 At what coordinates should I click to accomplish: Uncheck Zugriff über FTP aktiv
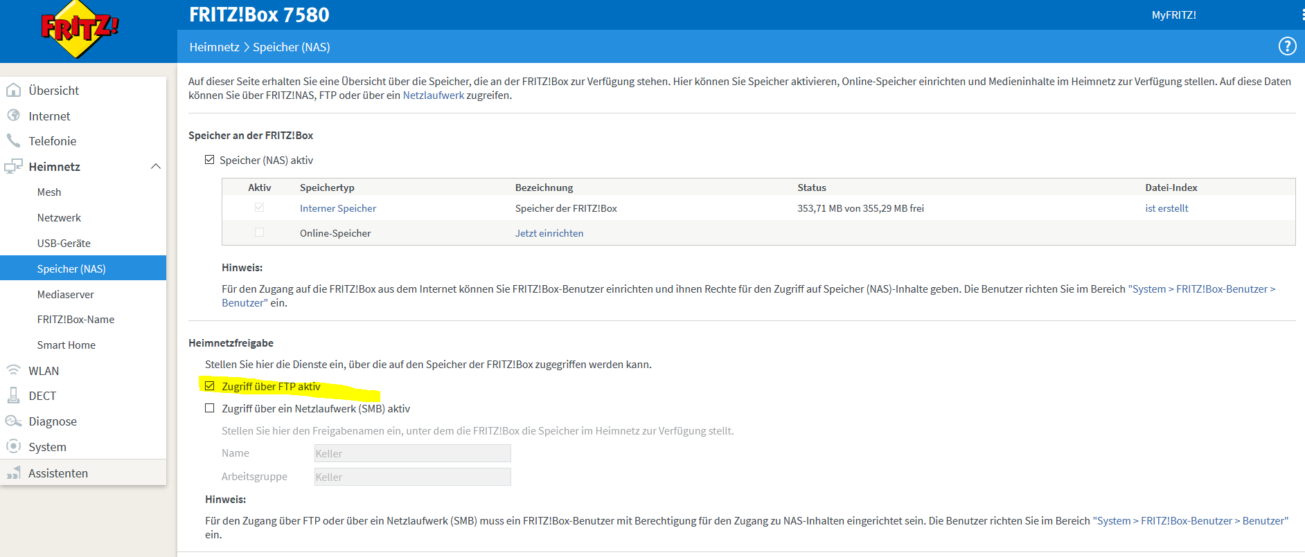(x=209, y=386)
